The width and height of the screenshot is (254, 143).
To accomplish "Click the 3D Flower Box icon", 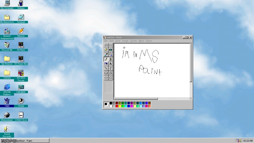I will pos(21,60).
